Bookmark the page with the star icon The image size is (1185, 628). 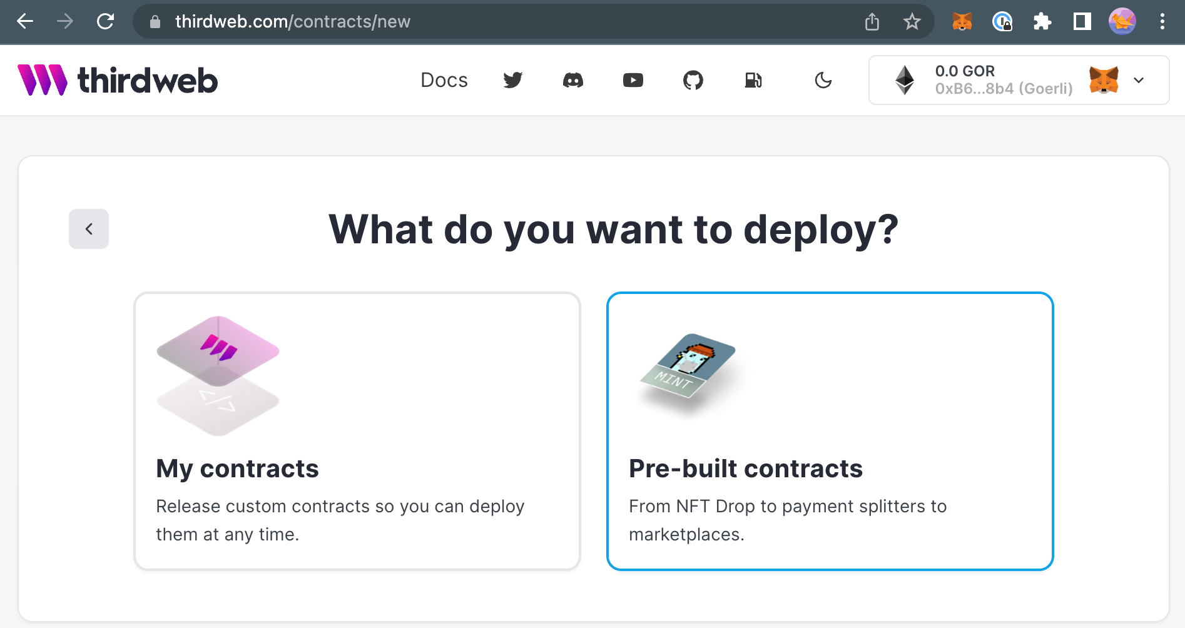click(912, 21)
